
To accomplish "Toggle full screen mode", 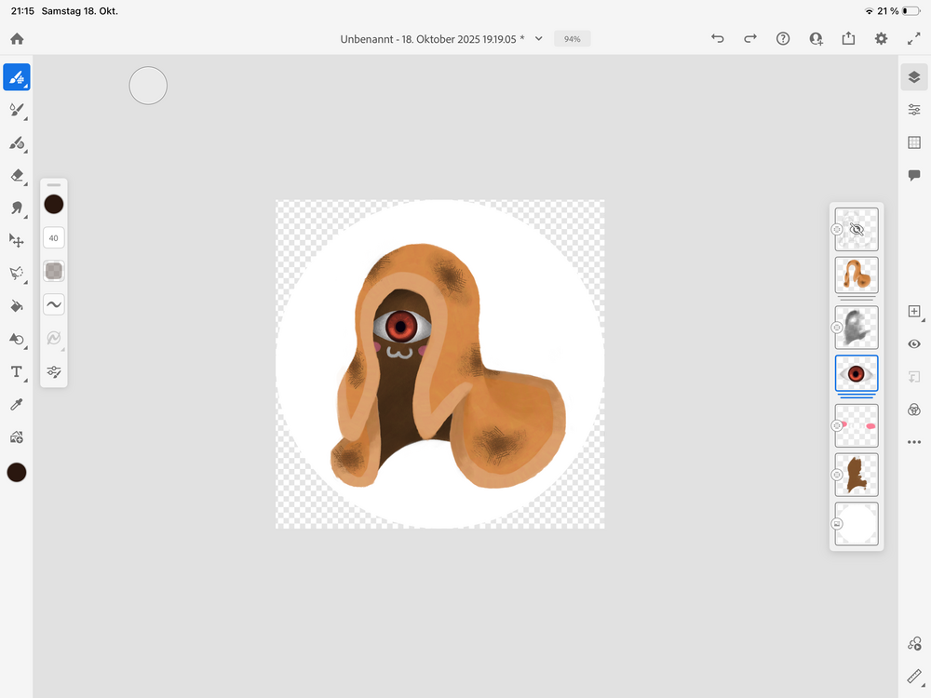I will tap(913, 39).
